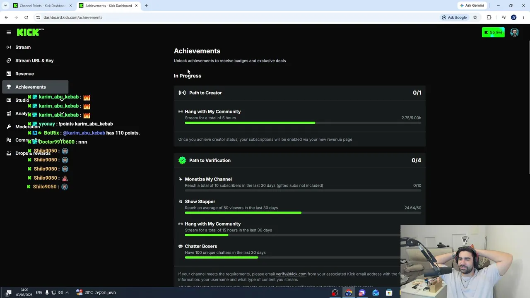The width and height of the screenshot is (530, 298).
Task: Open the volume control in system tray
Action: (x=60, y=293)
